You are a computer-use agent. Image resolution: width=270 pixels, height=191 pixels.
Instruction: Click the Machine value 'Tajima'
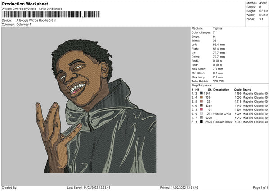click(x=217, y=28)
